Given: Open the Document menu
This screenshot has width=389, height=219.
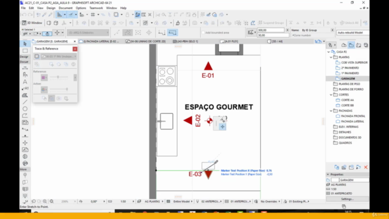Looking at the screenshot, I should 66,8.
